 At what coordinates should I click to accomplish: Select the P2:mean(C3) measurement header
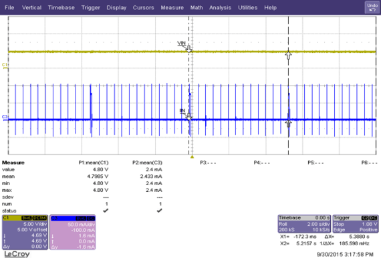point(147,162)
